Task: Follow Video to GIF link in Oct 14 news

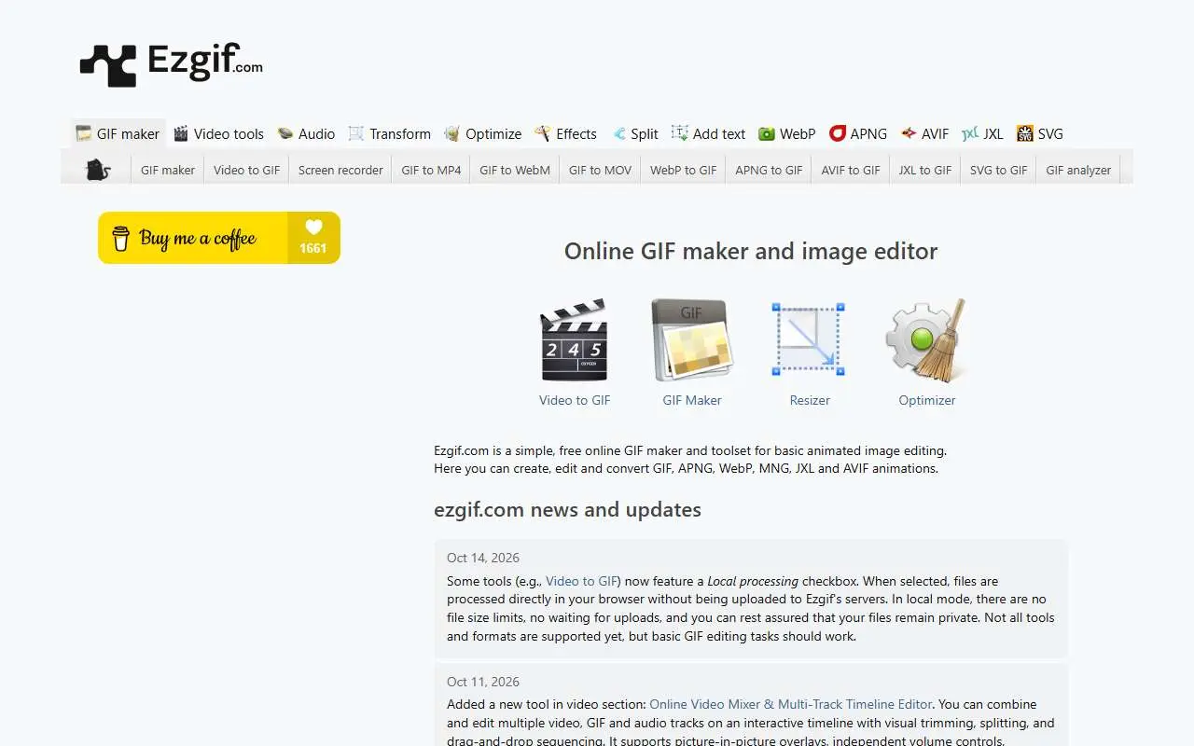Action: coord(583,581)
